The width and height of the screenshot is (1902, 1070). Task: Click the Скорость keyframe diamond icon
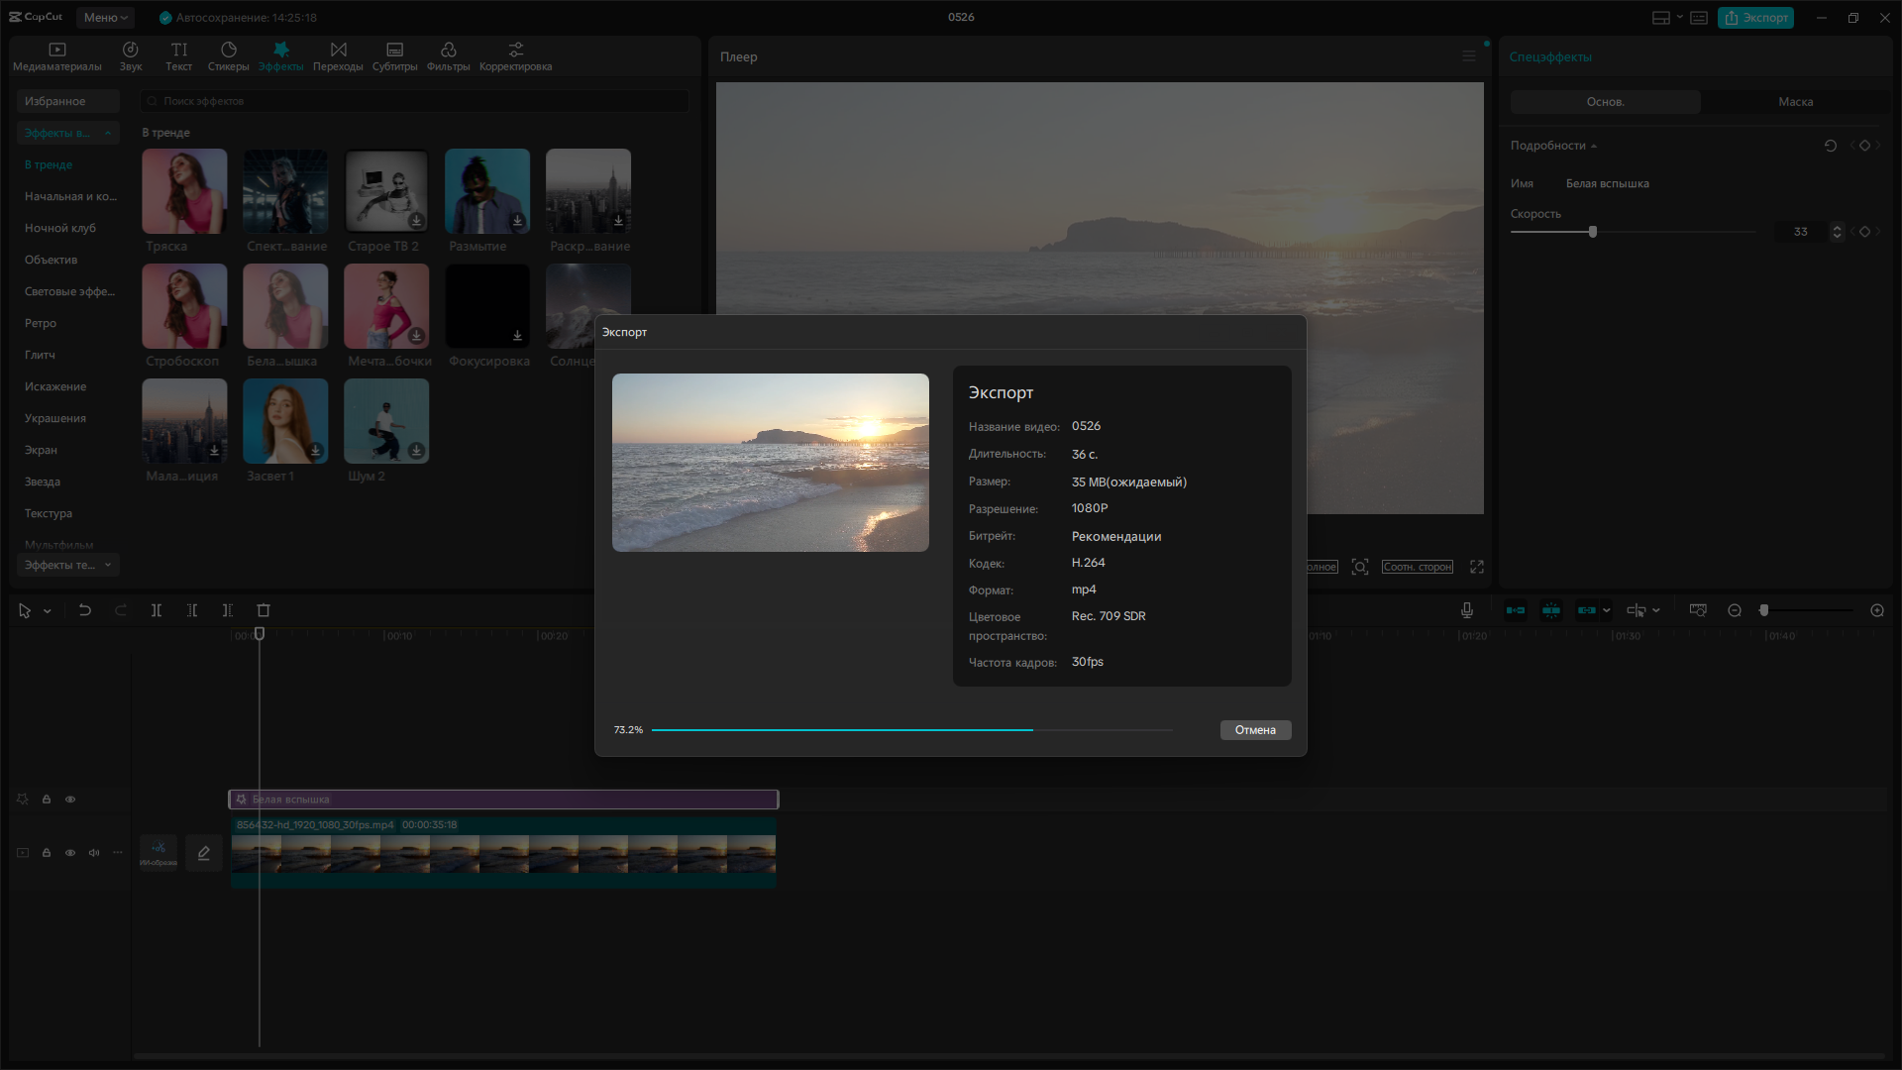(x=1864, y=232)
